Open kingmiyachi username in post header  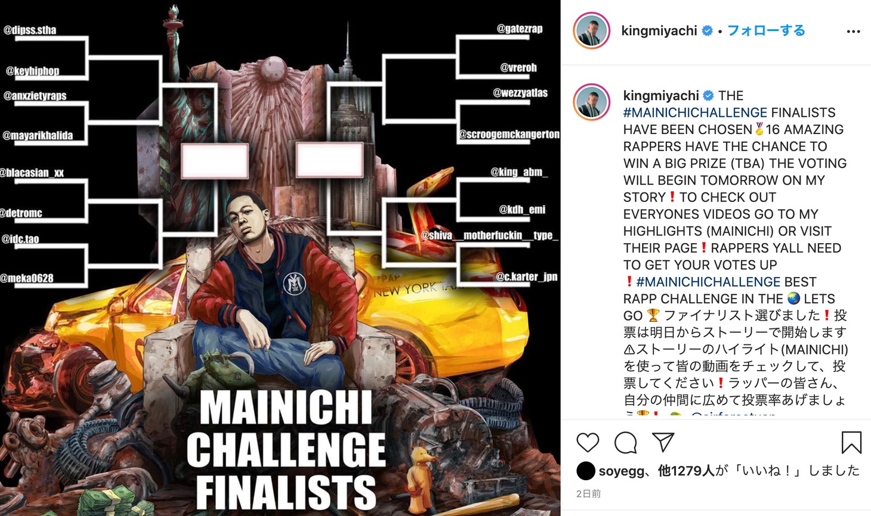(x=659, y=31)
